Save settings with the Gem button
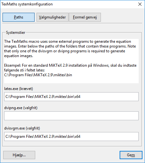The width and height of the screenshot is (145, 163). [131, 155]
